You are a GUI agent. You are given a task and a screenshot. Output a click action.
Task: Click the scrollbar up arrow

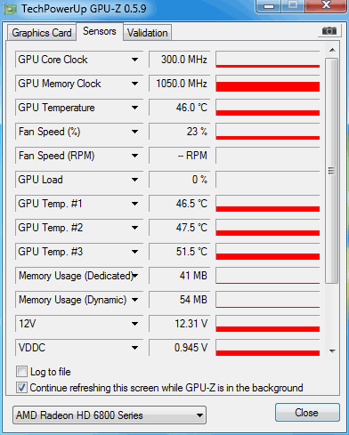pyautogui.click(x=332, y=50)
